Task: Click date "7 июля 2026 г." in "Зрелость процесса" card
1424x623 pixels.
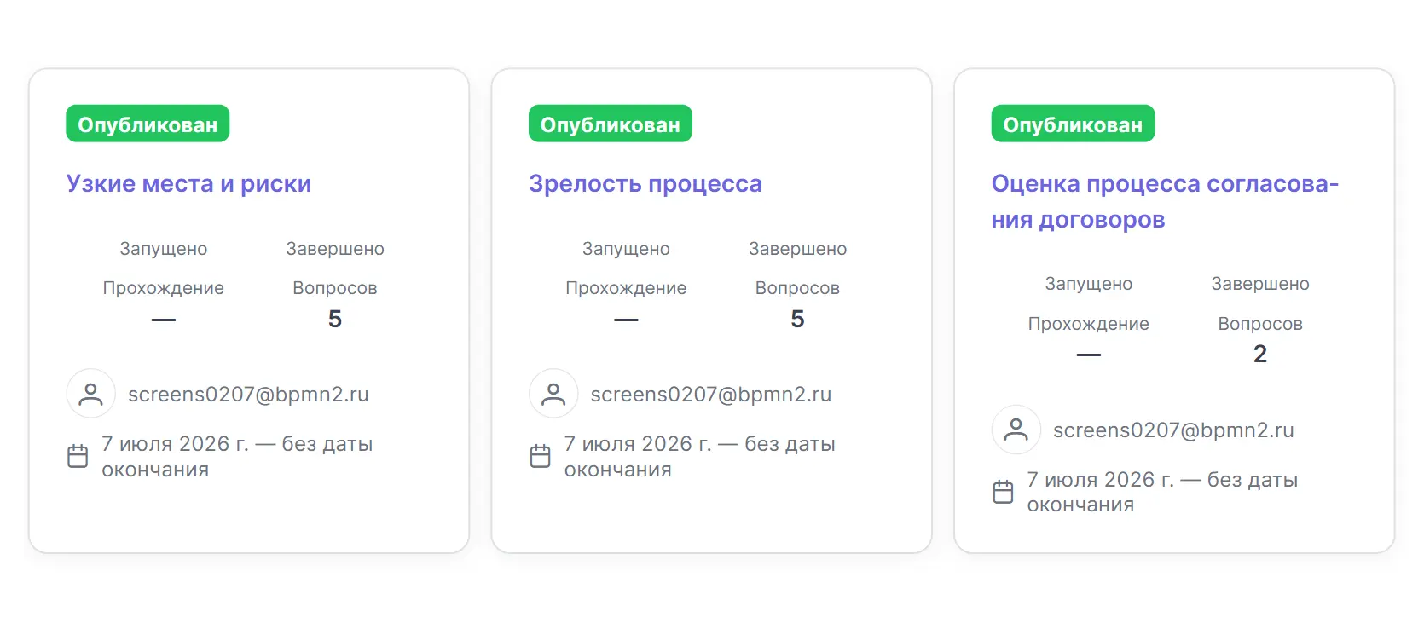Action: [638, 444]
